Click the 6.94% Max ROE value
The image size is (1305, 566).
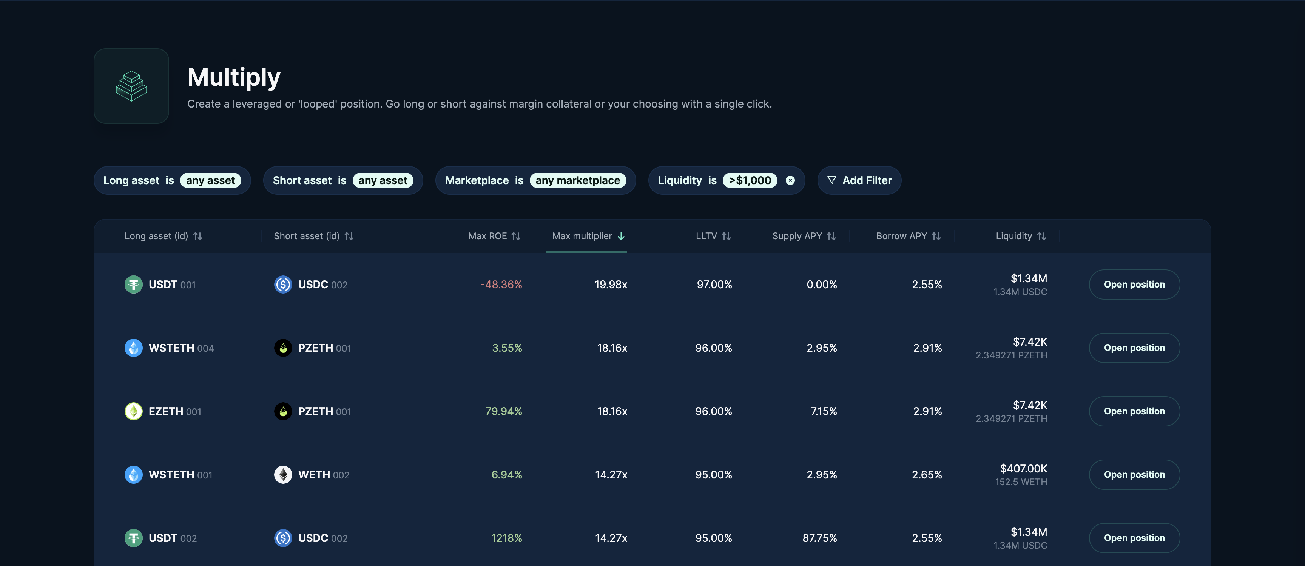[x=507, y=474]
